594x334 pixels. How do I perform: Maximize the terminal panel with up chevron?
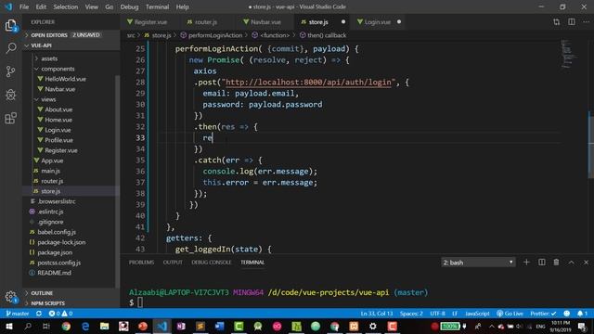572,262
